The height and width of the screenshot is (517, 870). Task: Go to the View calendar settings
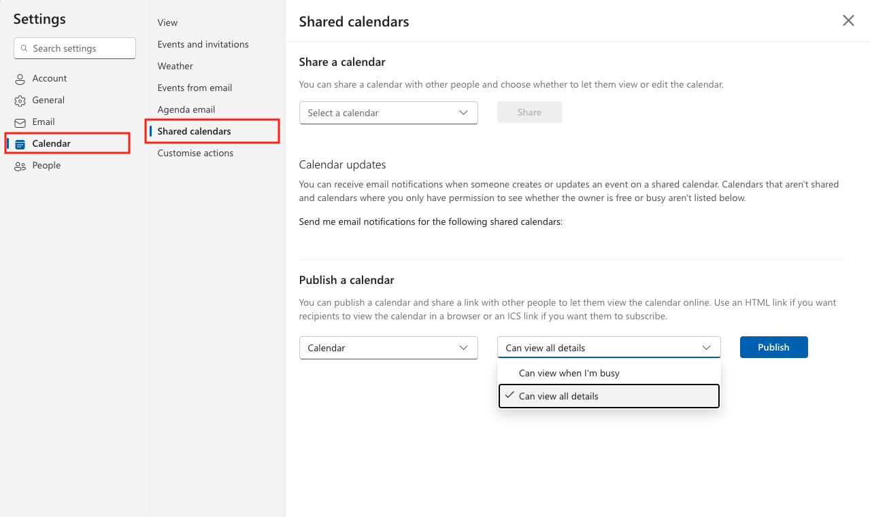pyautogui.click(x=167, y=22)
